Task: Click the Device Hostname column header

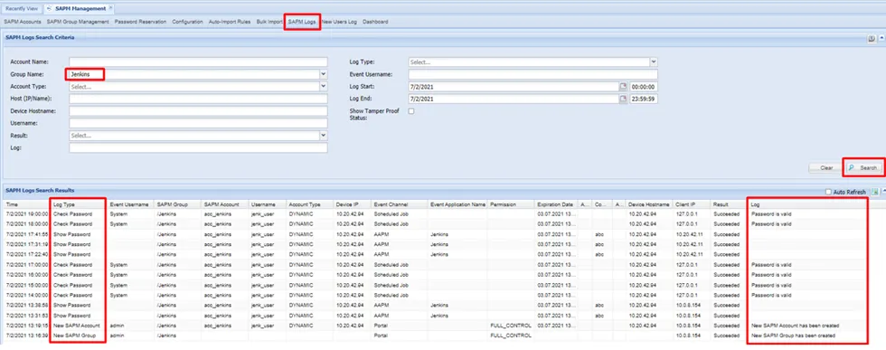Action: pos(650,204)
